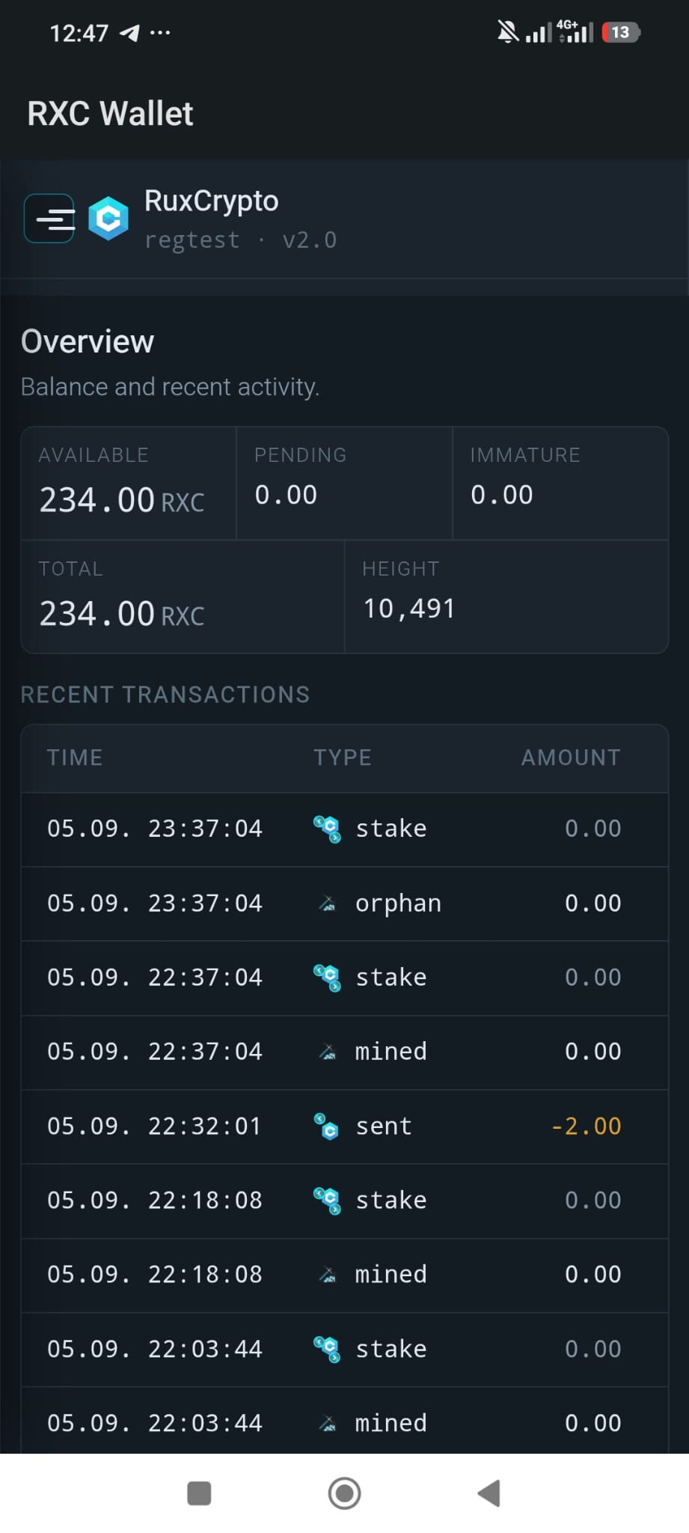Tap the Android back navigation button
This screenshot has width=689, height=1533.
point(489,1493)
